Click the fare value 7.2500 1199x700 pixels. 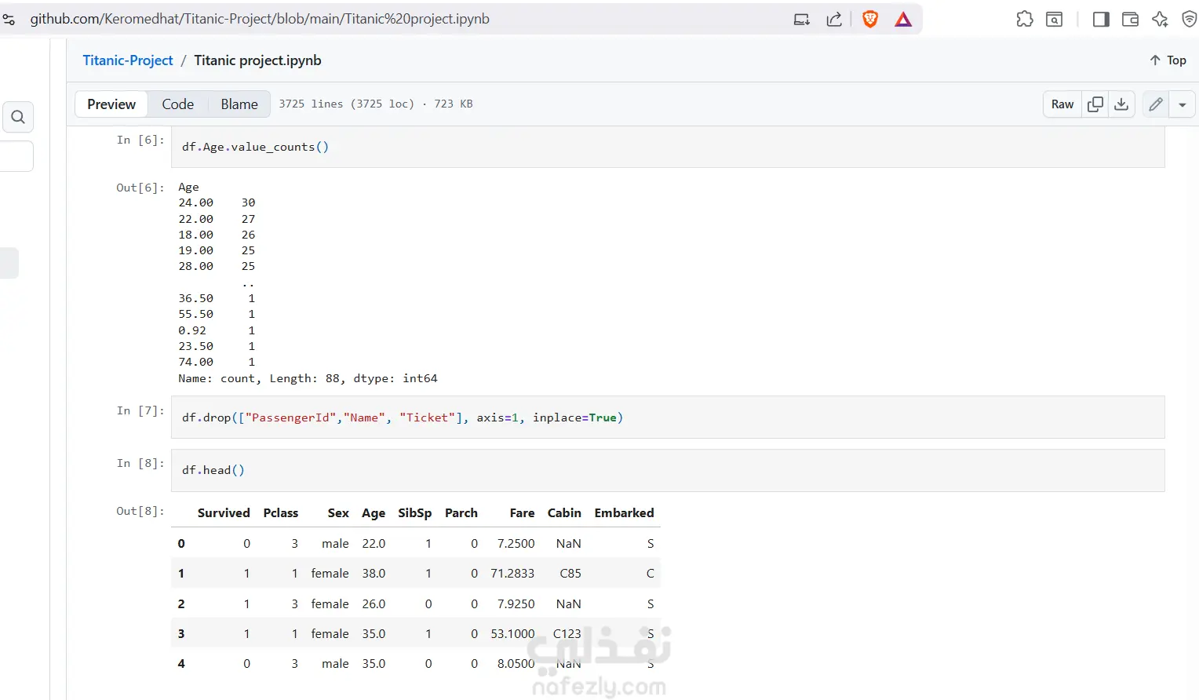pos(516,544)
